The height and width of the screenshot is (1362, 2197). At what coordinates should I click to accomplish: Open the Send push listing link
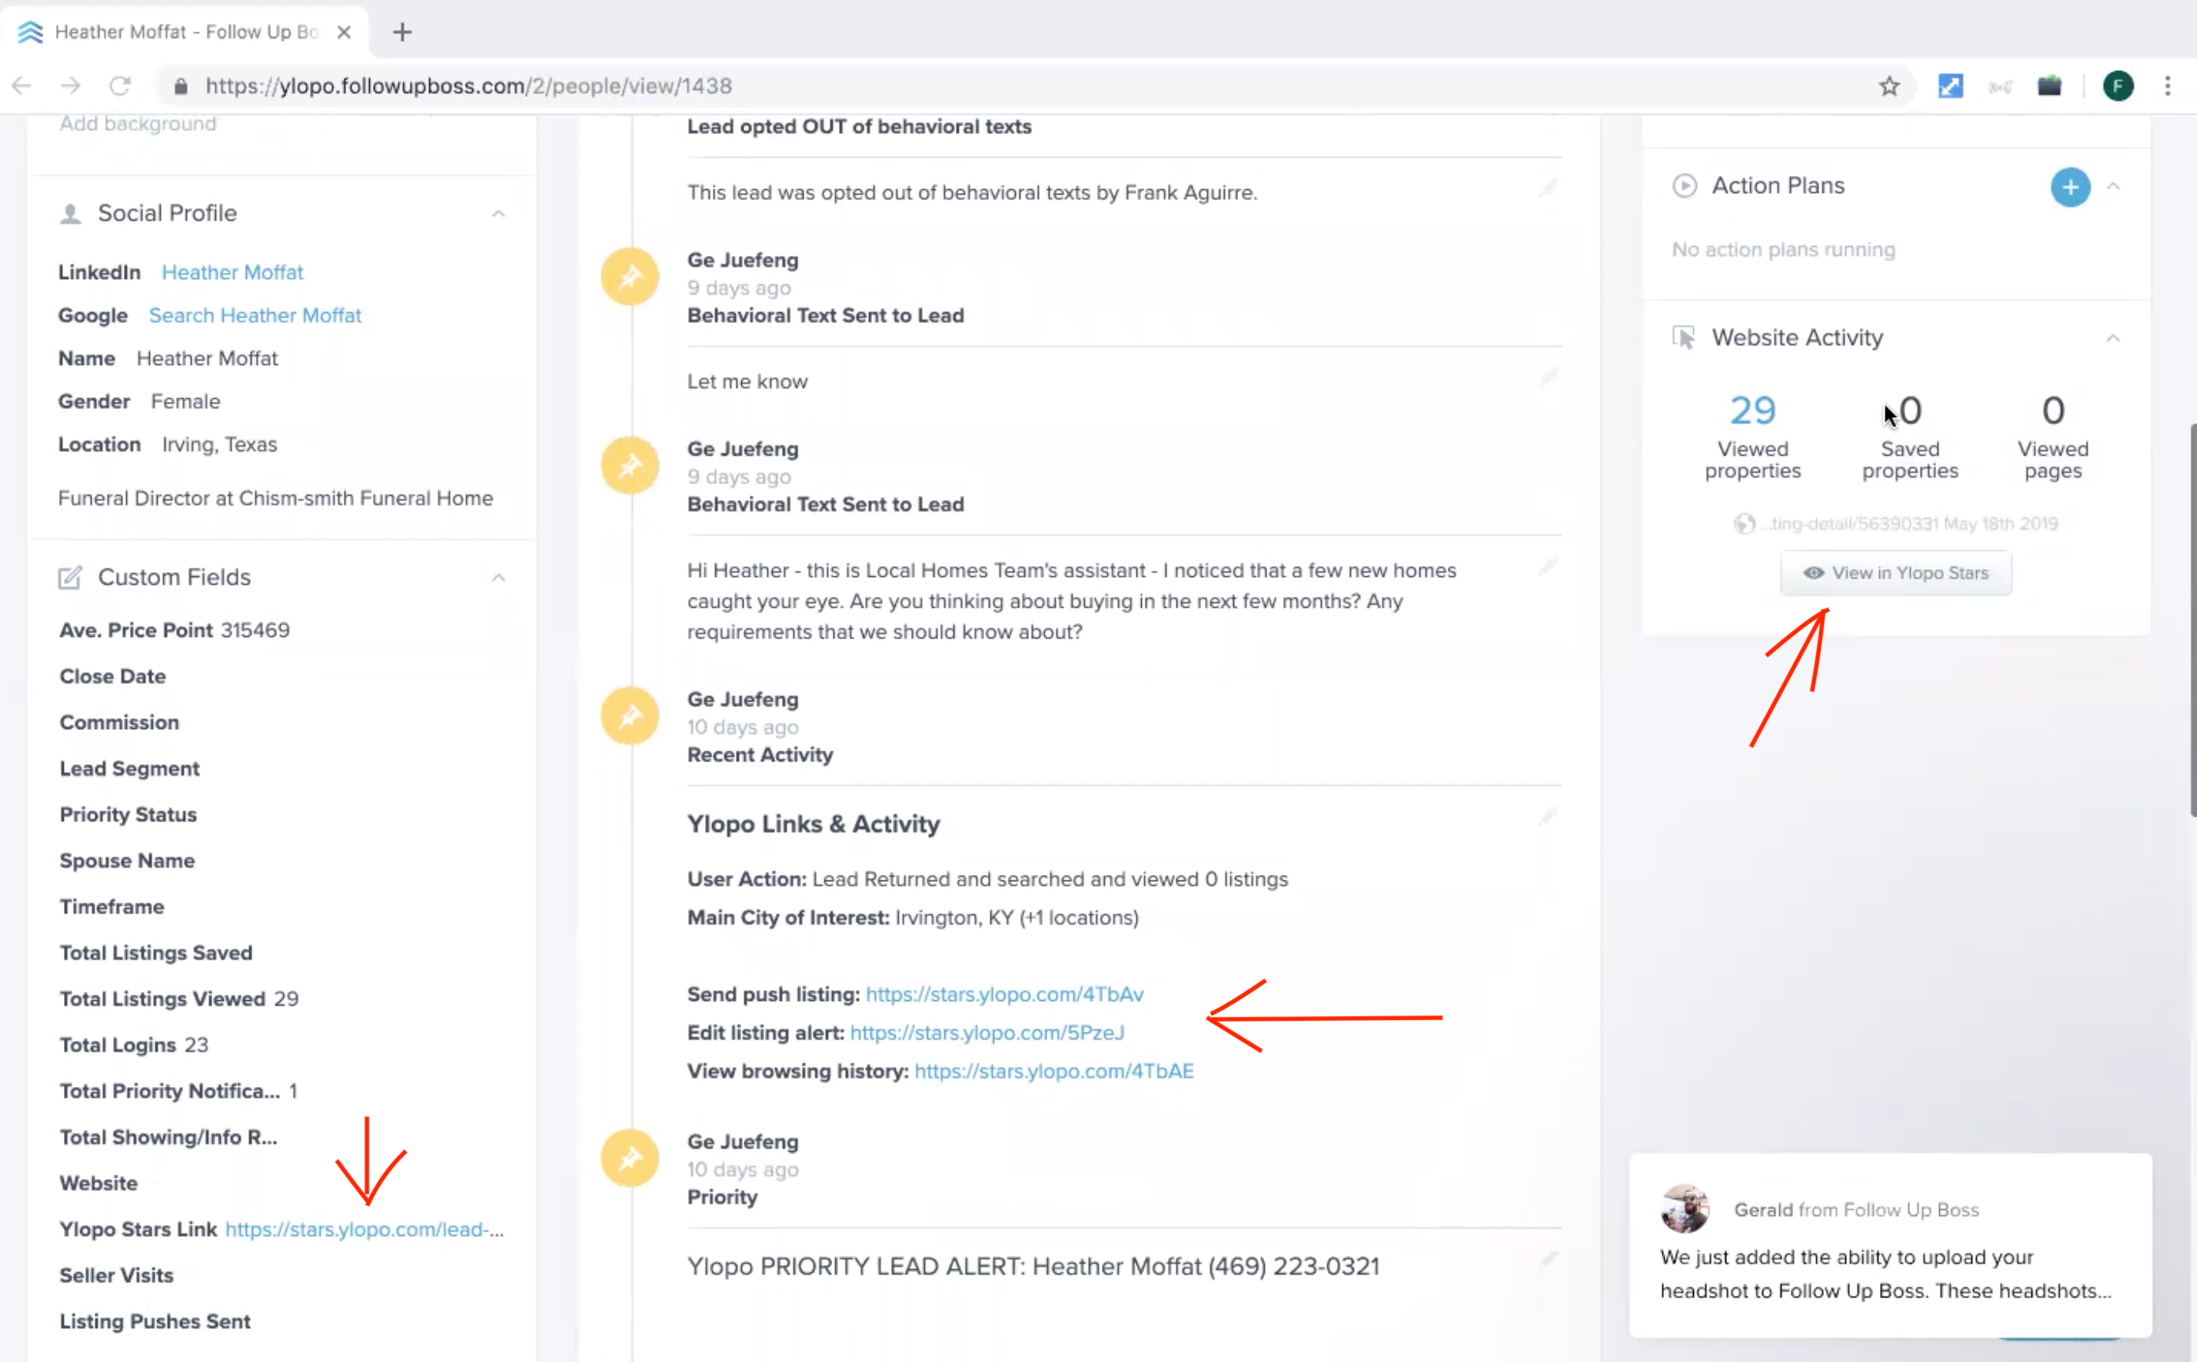[x=1004, y=995]
